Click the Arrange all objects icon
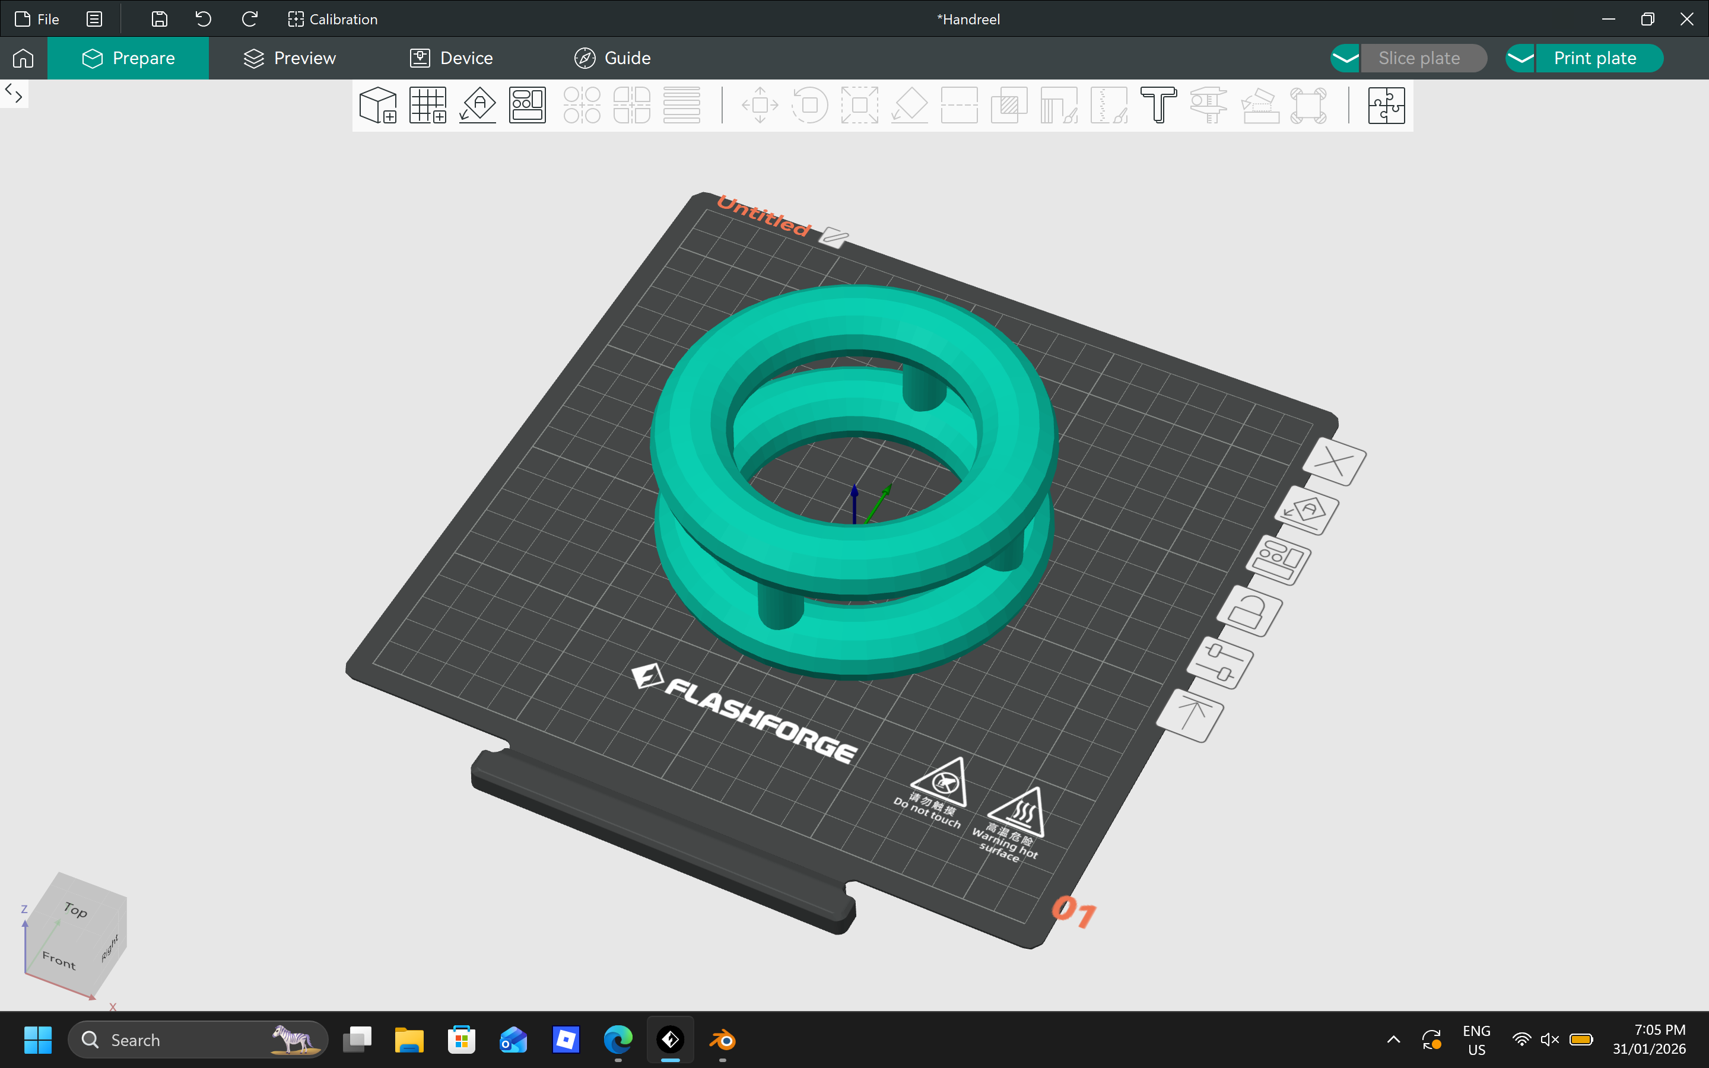Viewport: 1709px width, 1068px height. click(x=528, y=105)
